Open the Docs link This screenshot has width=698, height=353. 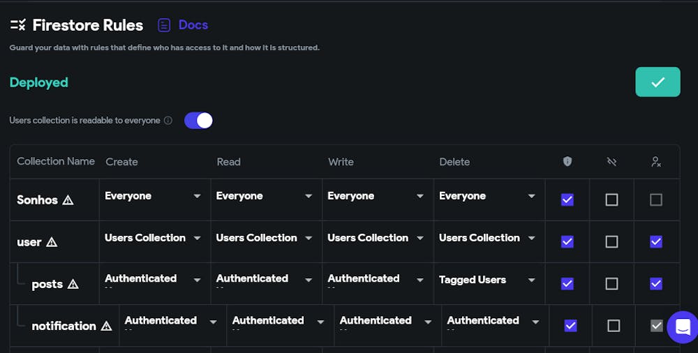(193, 25)
